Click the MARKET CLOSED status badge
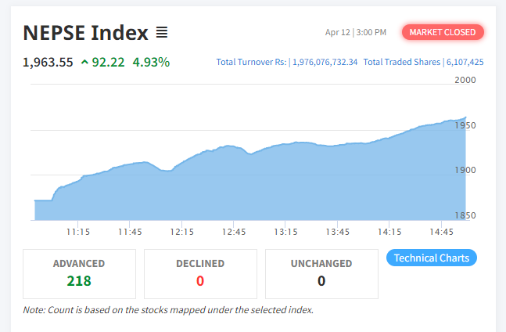The width and height of the screenshot is (506, 332). pos(443,32)
